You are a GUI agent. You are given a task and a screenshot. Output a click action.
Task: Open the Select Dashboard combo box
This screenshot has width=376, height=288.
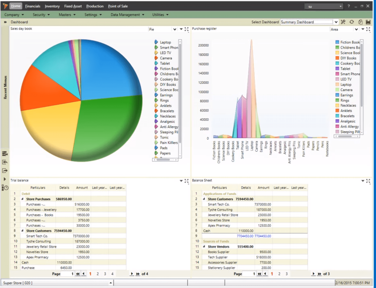pos(336,22)
